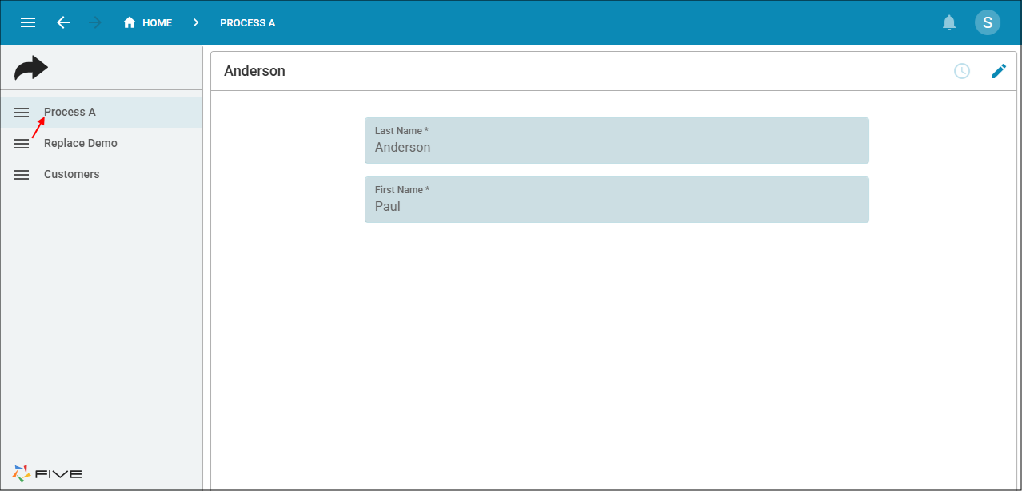Click the menu icon beside Customers

[x=22, y=175]
